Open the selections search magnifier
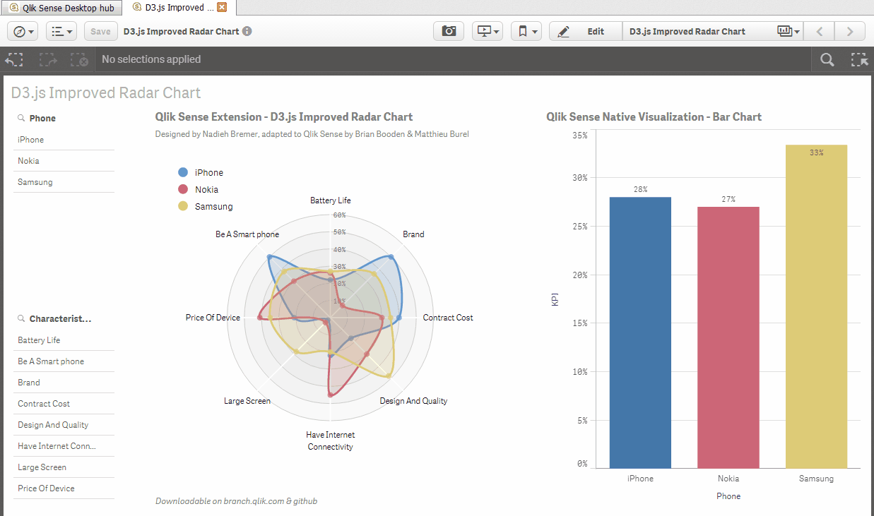The width and height of the screenshot is (874, 516). click(x=827, y=60)
